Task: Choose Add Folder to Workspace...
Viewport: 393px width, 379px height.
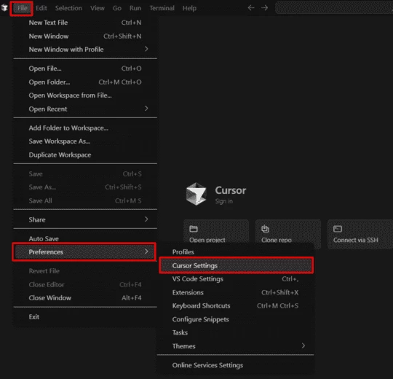Action: 85,128
